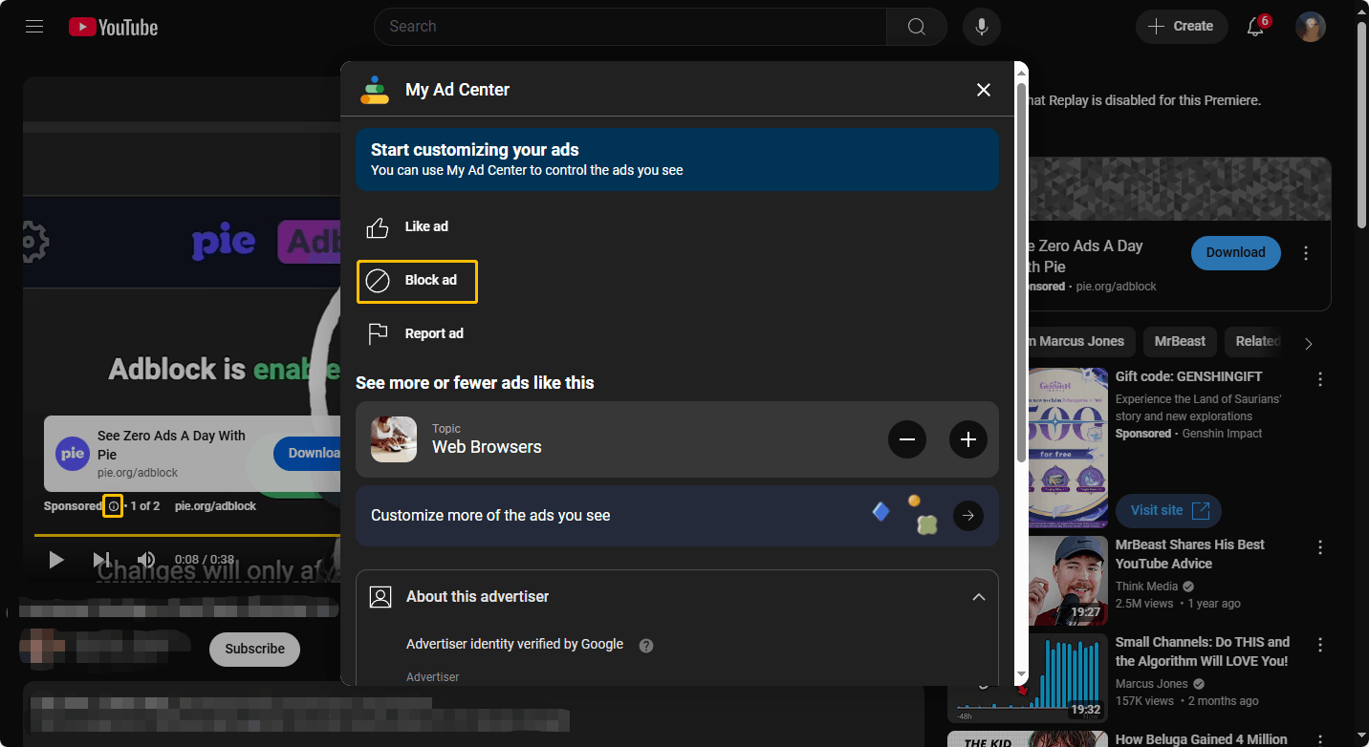Close the My Ad Center dialog

tap(984, 90)
